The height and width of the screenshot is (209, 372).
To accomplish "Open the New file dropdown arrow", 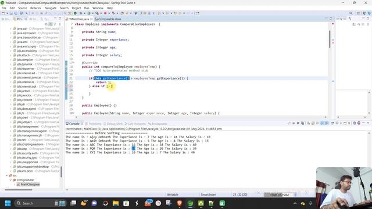I will [x=7, y=13].
